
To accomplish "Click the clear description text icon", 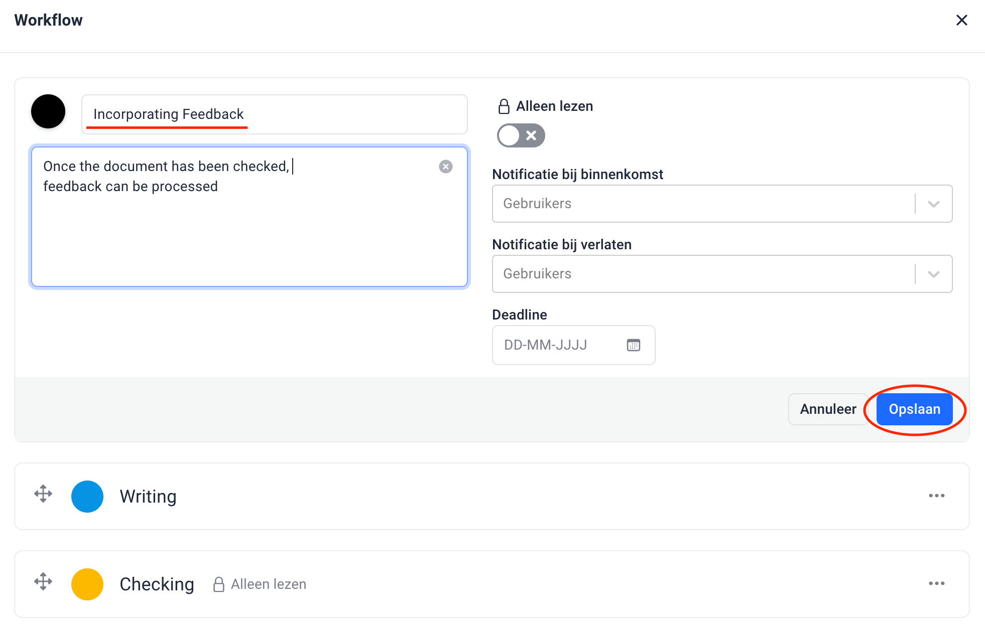I will pos(445,167).
